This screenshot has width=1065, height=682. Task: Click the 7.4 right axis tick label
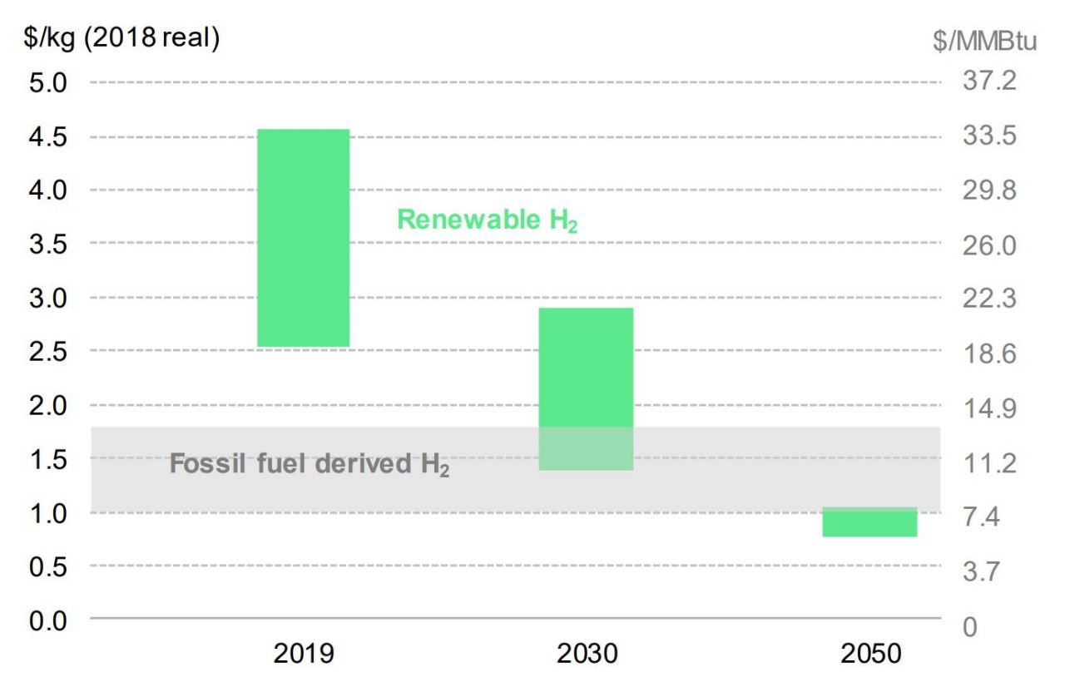click(983, 517)
